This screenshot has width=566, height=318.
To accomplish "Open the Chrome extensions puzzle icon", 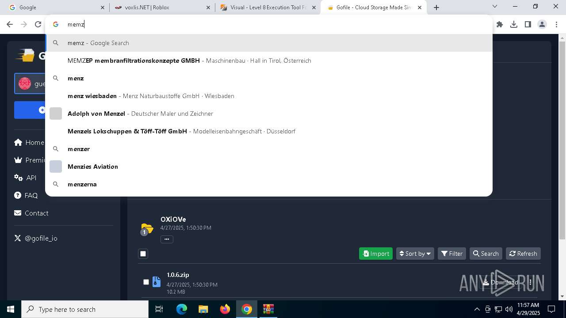I will click(500, 24).
